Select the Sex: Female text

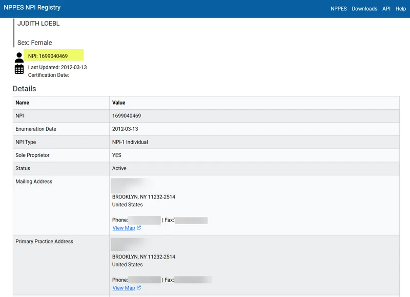[x=34, y=43]
